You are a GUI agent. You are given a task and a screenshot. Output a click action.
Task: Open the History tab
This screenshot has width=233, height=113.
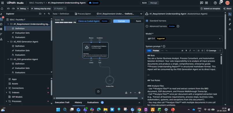[x=78, y=103]
